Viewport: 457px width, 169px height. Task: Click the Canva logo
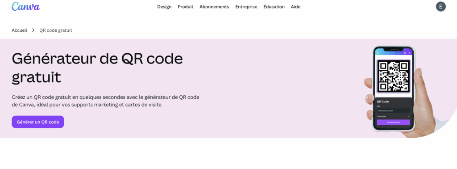(x=25, y=6)
